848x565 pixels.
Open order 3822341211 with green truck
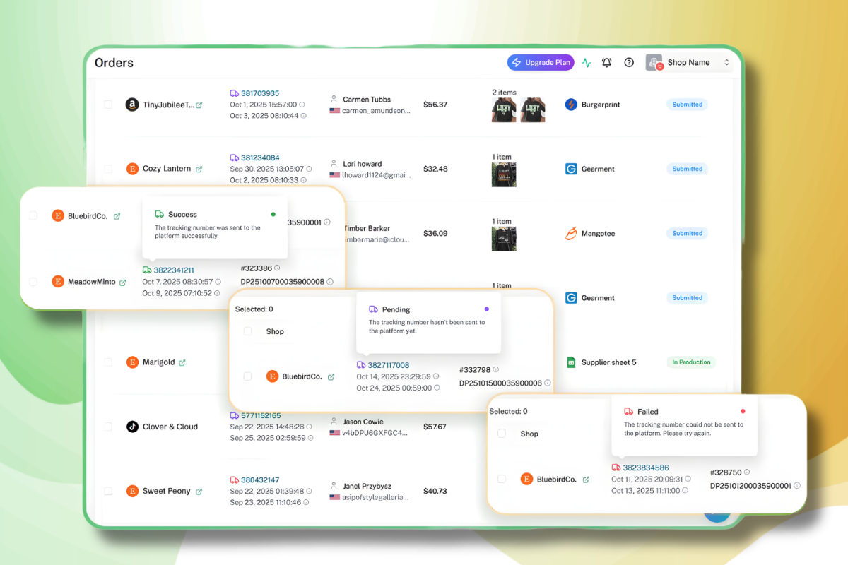tap(174, 270)
